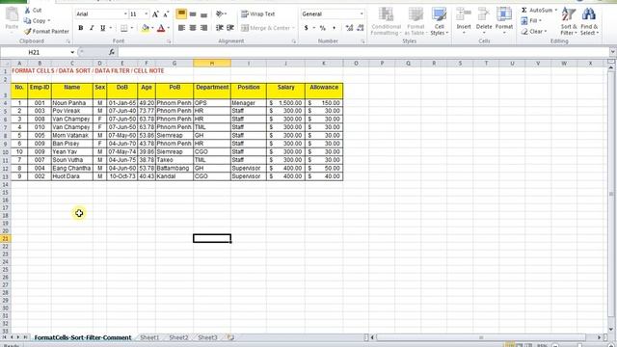Open the Alignment dialog launcher
The image size is (617, 347).
click(293, 41)
